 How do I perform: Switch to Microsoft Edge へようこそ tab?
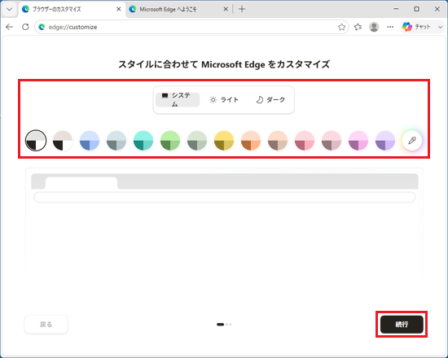[178, 10]
